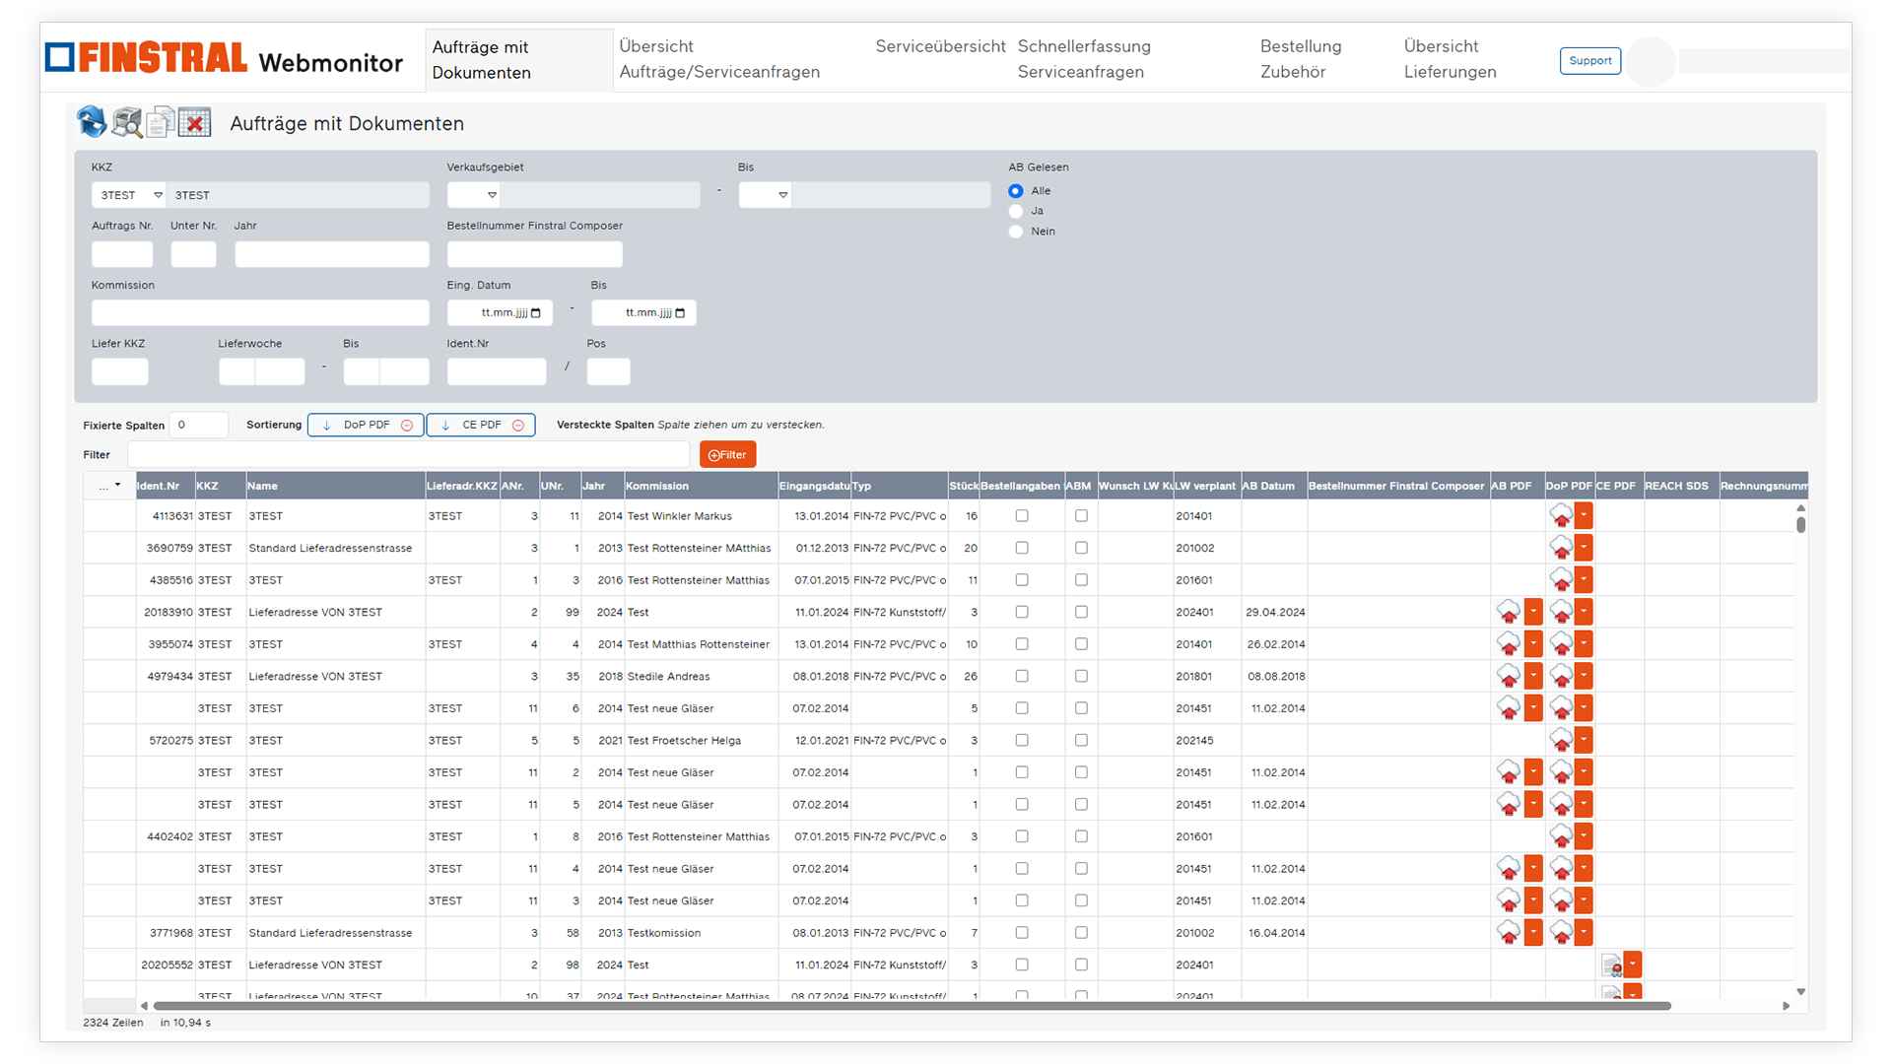Image resolution: width=1892 pixels, height=1064 pixels.
Task: Switch to Serviceübersicht tab
Action: pos(940,46)
